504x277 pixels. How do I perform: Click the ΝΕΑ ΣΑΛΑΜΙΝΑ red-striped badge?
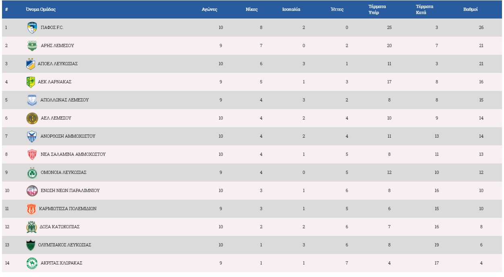32,154
